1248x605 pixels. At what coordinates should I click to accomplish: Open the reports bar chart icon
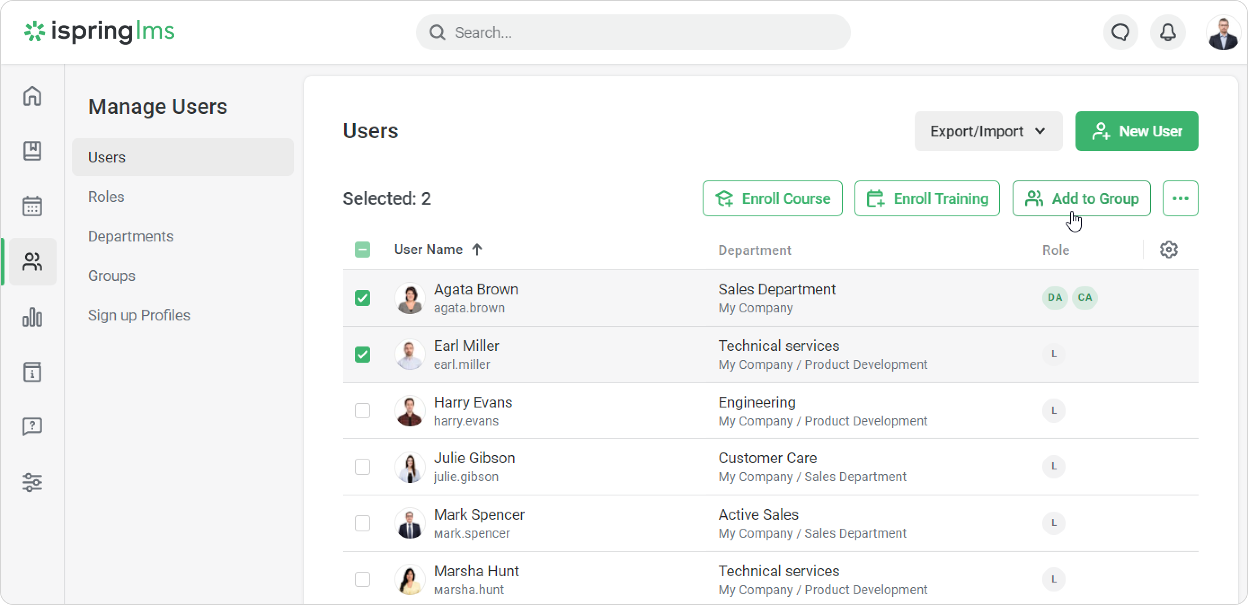point(32,317)
